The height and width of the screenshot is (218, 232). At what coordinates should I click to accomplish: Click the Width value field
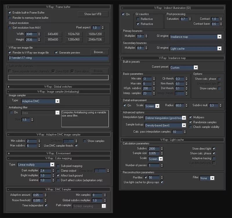click(31, 34)
